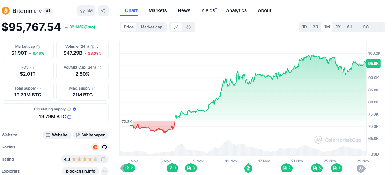Expand Volume (24h) details arrow
The width and height of the screenshot is (392, 175).
pos(98,47)
